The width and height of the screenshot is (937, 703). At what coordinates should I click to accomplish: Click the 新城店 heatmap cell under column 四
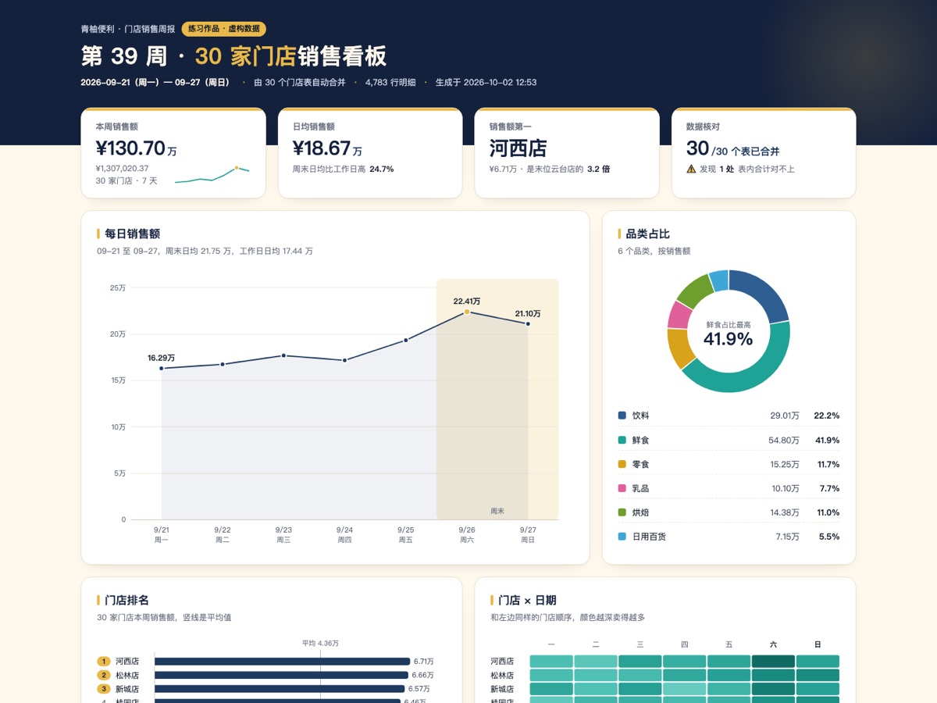point(685,689)
